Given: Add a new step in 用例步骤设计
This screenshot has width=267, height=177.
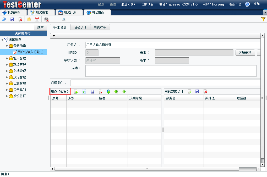Looking at the screenshot, I should (x=76, y=92).
